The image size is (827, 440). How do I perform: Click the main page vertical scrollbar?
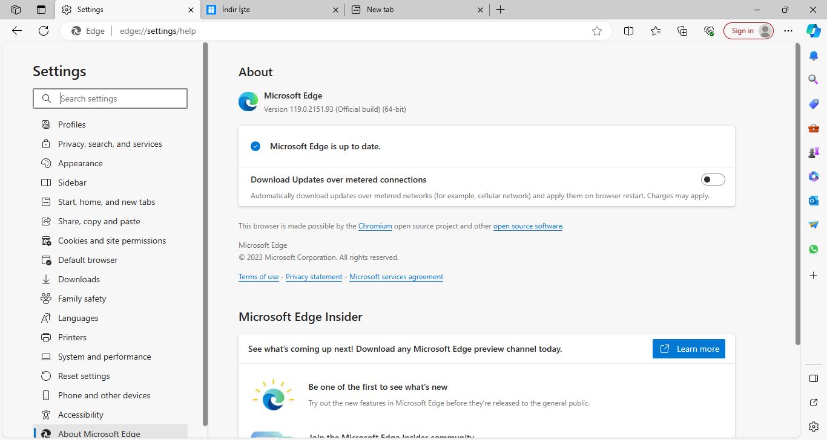coord(797,193)
